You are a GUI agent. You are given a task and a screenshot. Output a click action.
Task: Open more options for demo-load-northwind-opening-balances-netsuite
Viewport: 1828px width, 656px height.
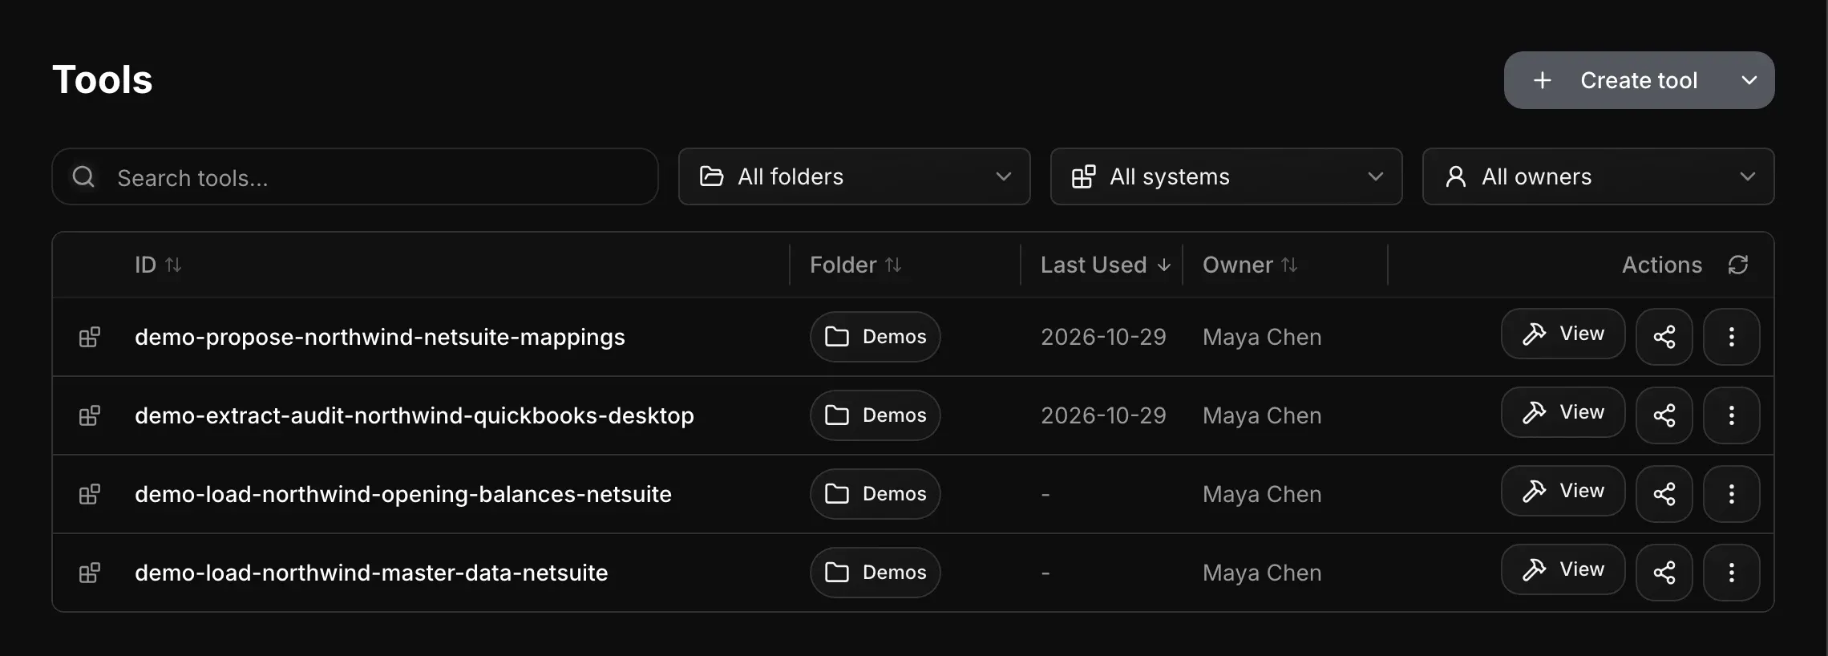(1732, 494)
